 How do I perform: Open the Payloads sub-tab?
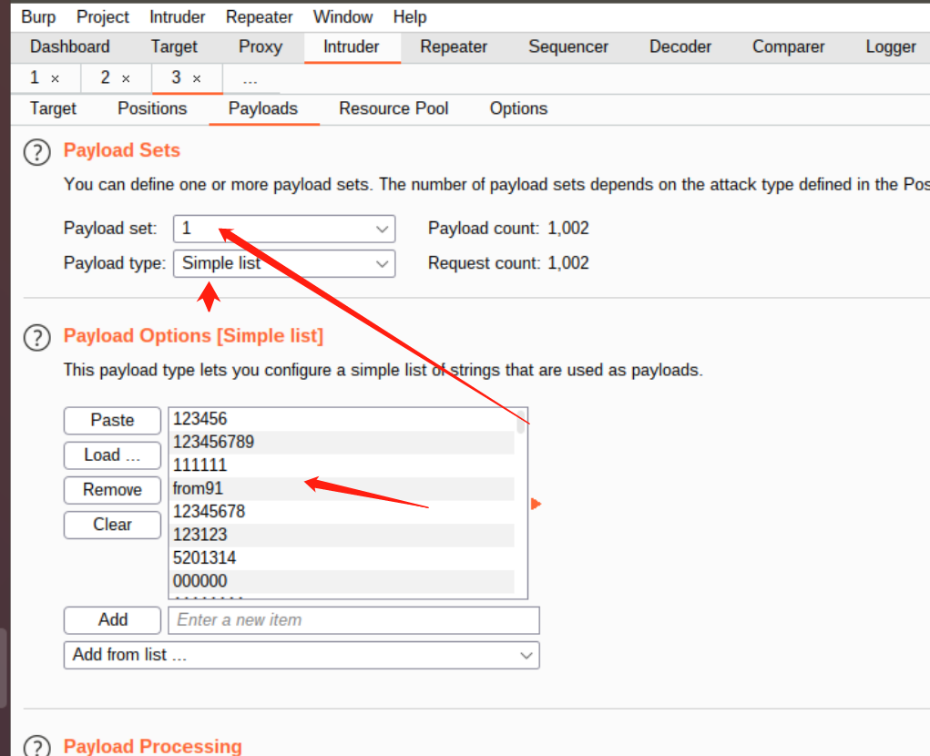click(262, 108)
